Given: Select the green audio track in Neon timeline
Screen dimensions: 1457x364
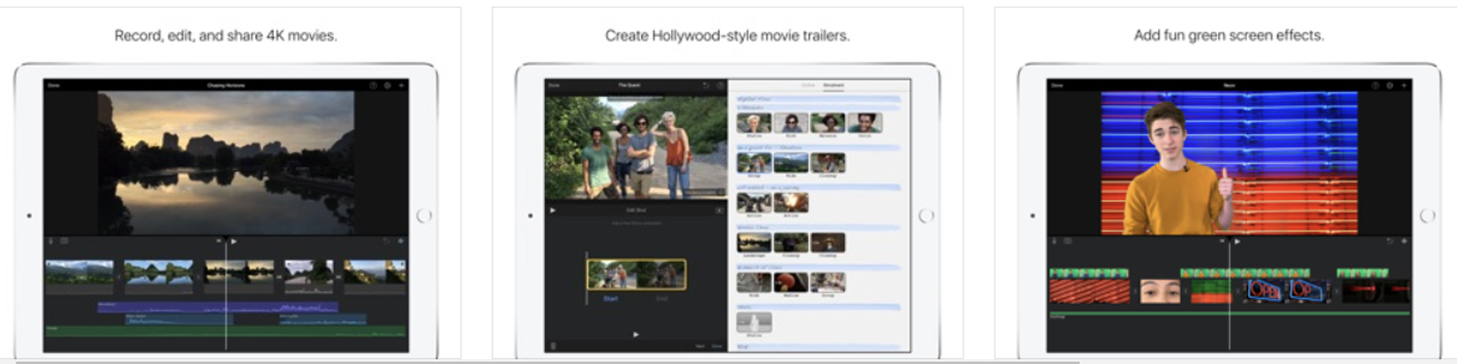Looking at the screenshot, I should [x=1230, y=314].
